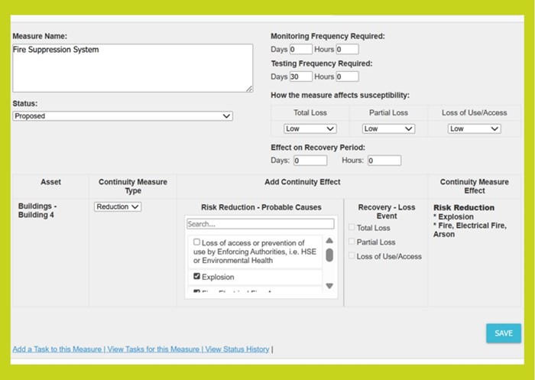
Task: Click Effect on Recovery Period Hours field
Action: [x=384, y=161]
